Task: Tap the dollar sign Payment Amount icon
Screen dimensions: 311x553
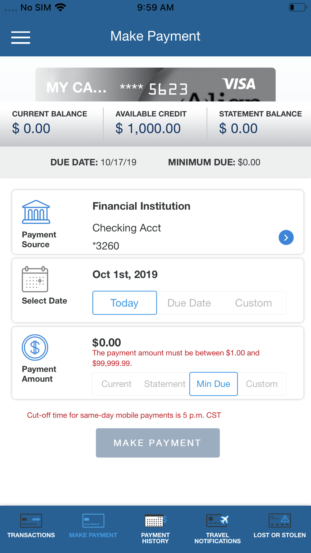Action: click(35, 347)
